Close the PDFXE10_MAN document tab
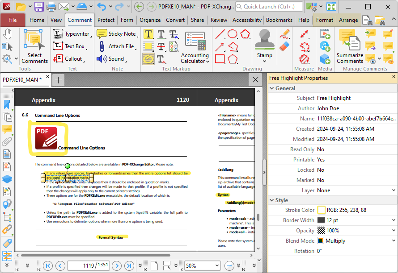The image size is (398, 273). (x=47, y=76)
